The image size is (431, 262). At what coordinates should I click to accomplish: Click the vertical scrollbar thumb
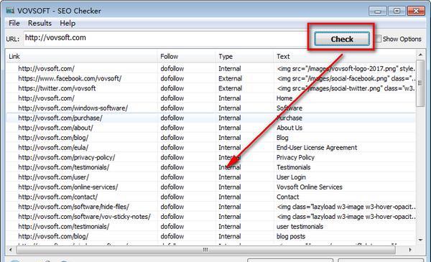click(420, 83)
